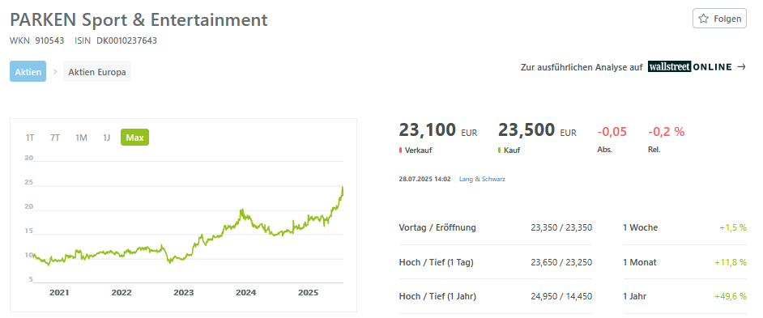Switch chart to 1J range
763x318 pixels.
point(107,138)
